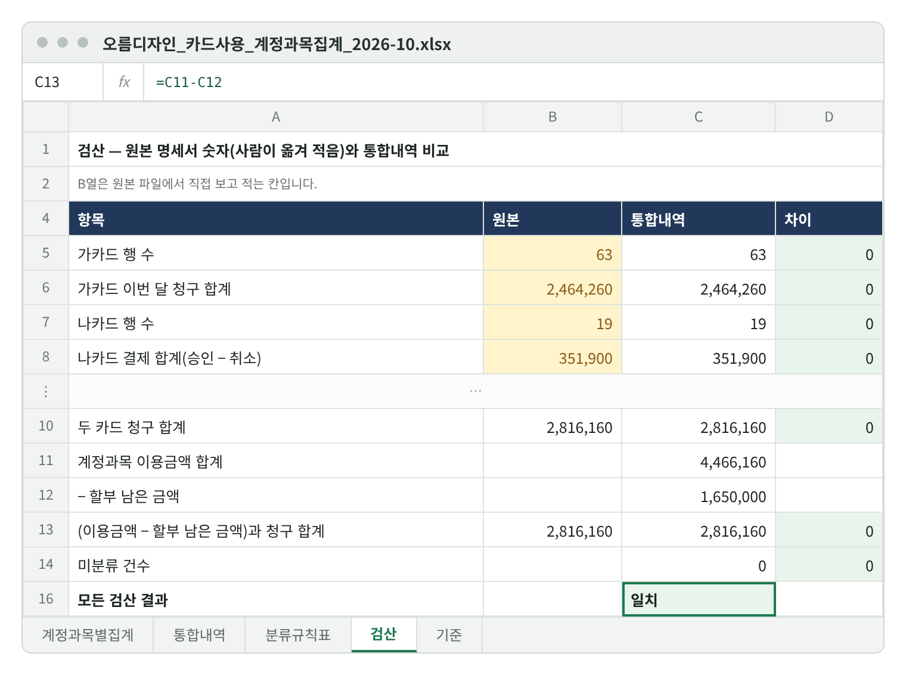Click cell value 1,650,000

click(x=699, y=496)
